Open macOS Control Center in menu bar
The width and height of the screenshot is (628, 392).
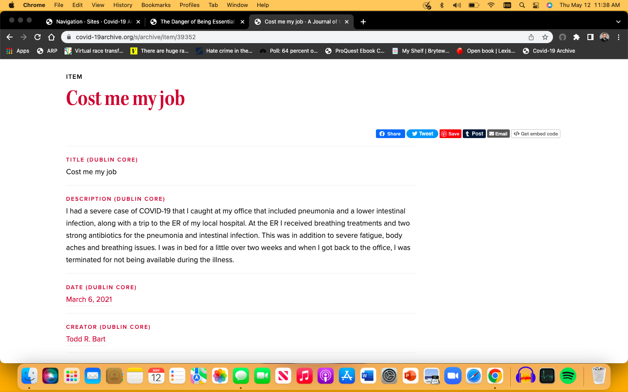[536, 5]
